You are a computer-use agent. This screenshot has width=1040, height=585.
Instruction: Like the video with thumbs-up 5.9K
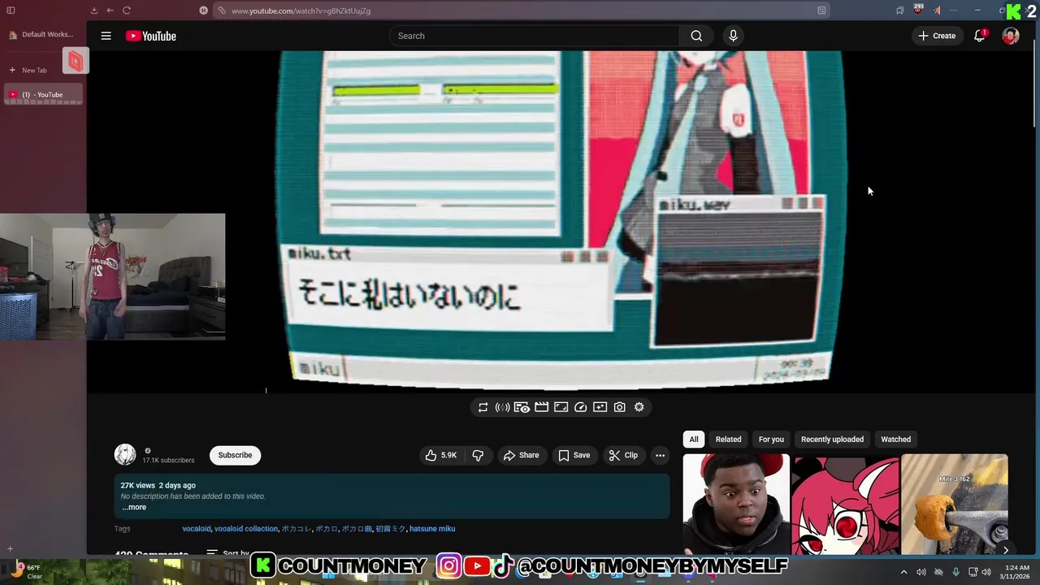[441, 455]
